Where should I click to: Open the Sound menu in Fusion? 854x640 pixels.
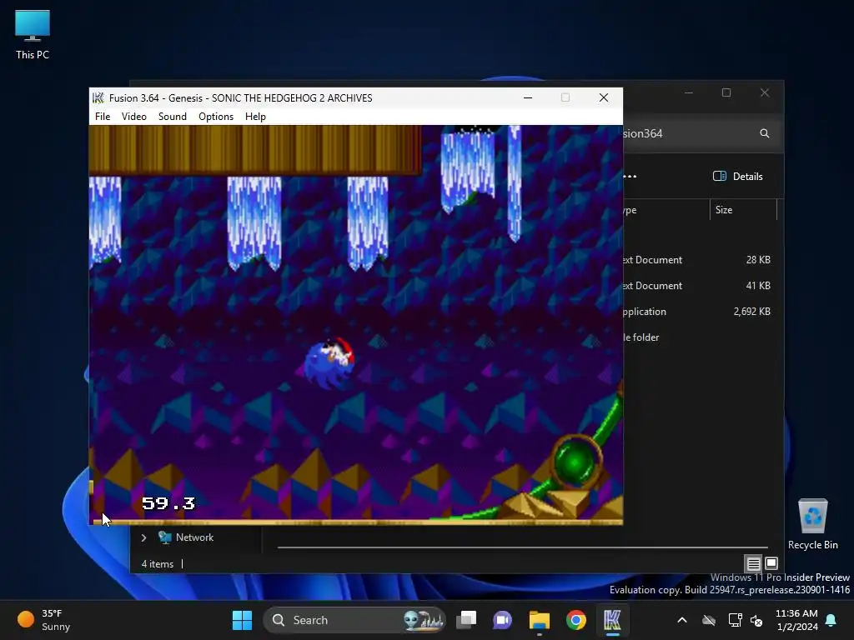point(172,117)
